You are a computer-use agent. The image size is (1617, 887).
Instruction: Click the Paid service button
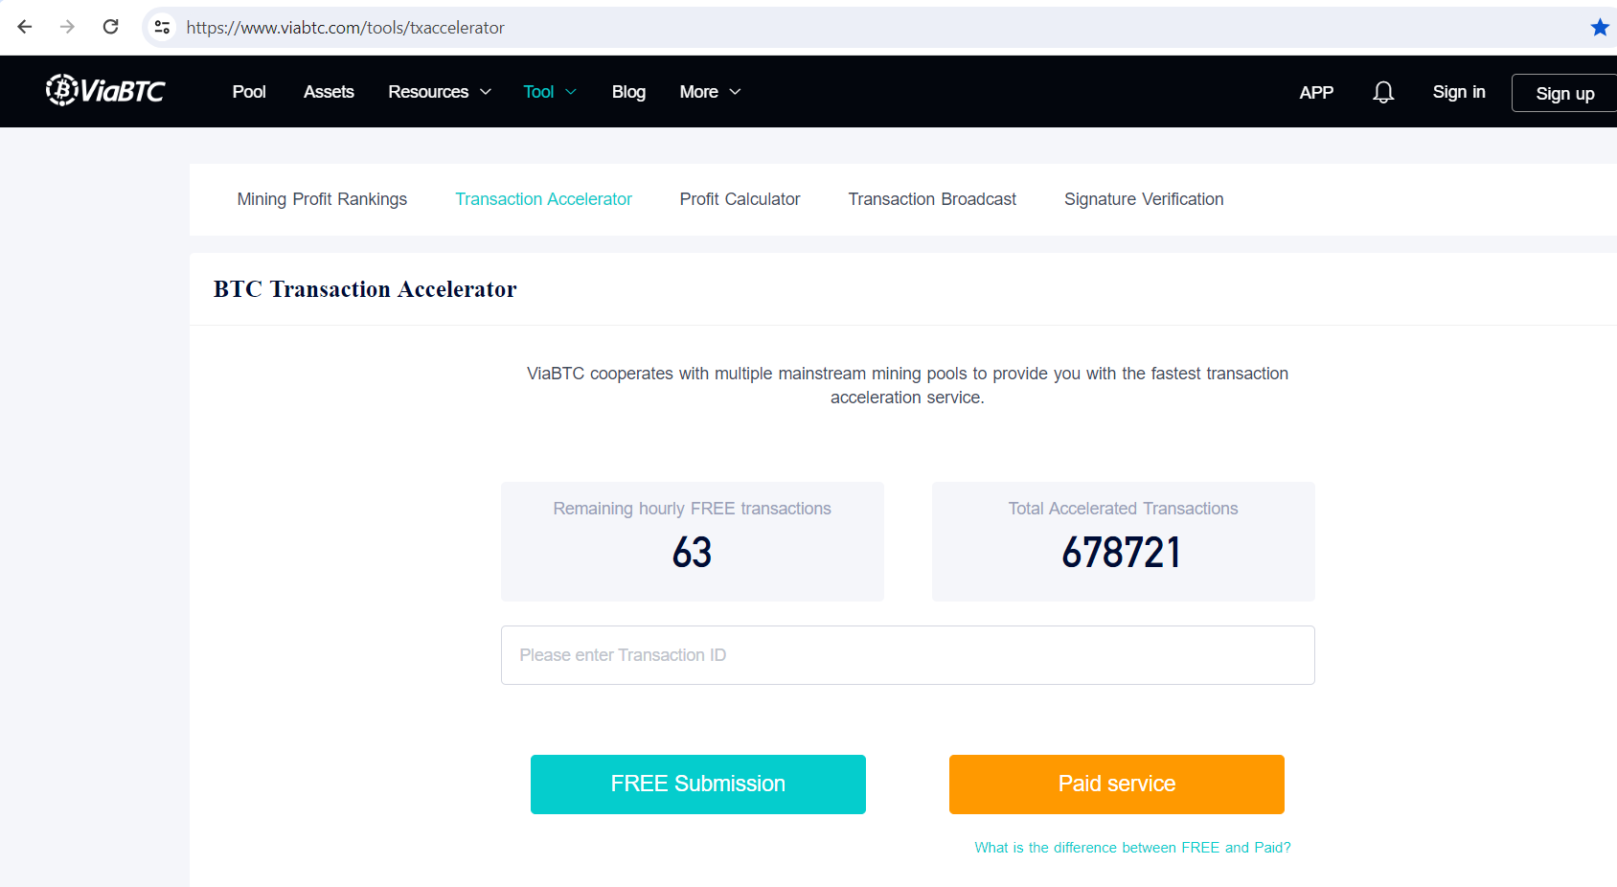coord(1117,785)
